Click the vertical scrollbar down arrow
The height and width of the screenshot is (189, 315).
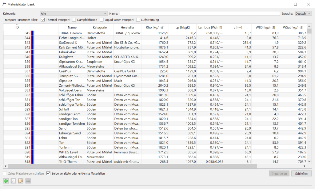[x=309, y=161]
